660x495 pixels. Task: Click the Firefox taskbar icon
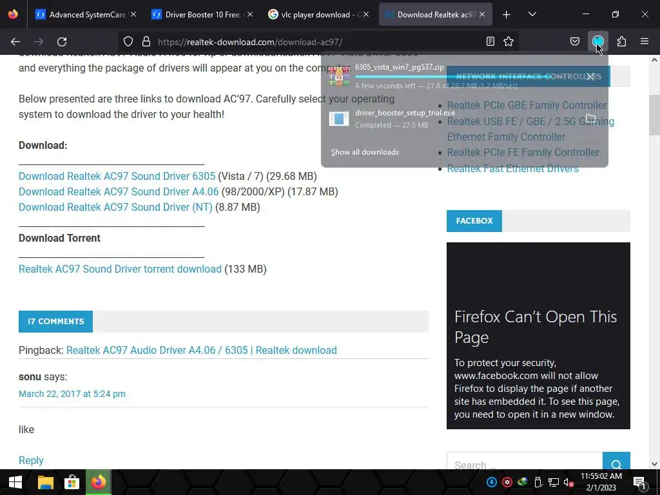[x=99, y=482]
